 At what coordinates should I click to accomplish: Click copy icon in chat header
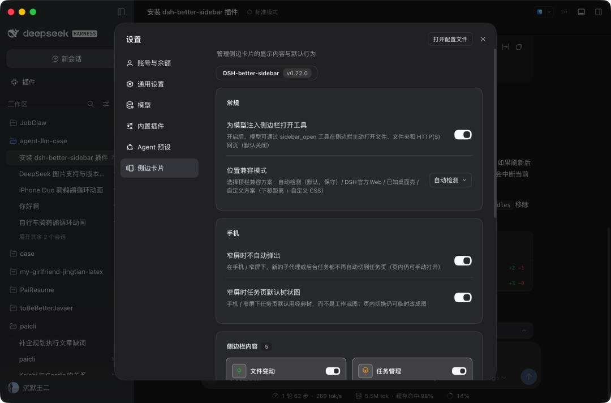pos(519,47)
